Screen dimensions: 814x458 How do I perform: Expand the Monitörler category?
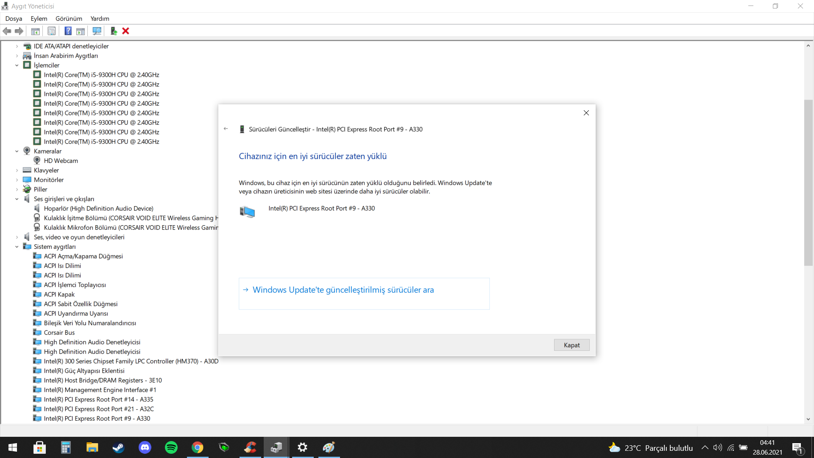click(x=17, y=180)
